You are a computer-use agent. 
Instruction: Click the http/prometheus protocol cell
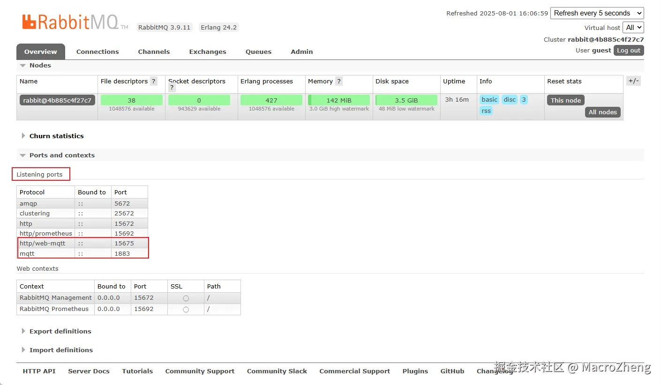pyautogui.click(x=46, y=233)
